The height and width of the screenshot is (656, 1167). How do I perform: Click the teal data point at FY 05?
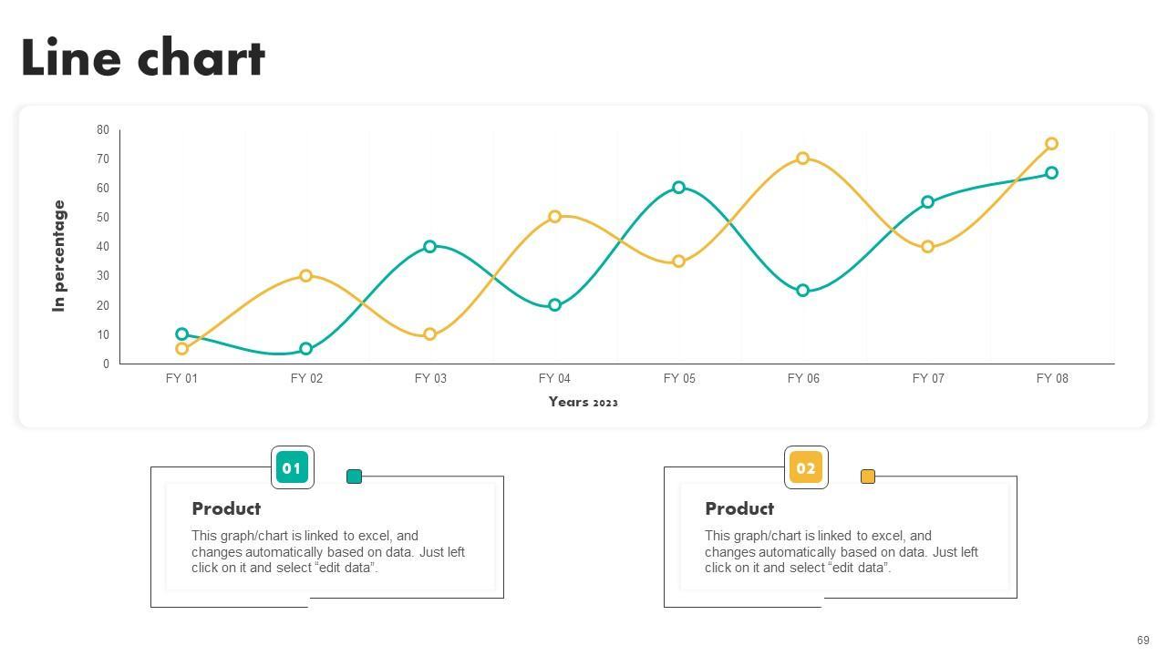(679, 188)
